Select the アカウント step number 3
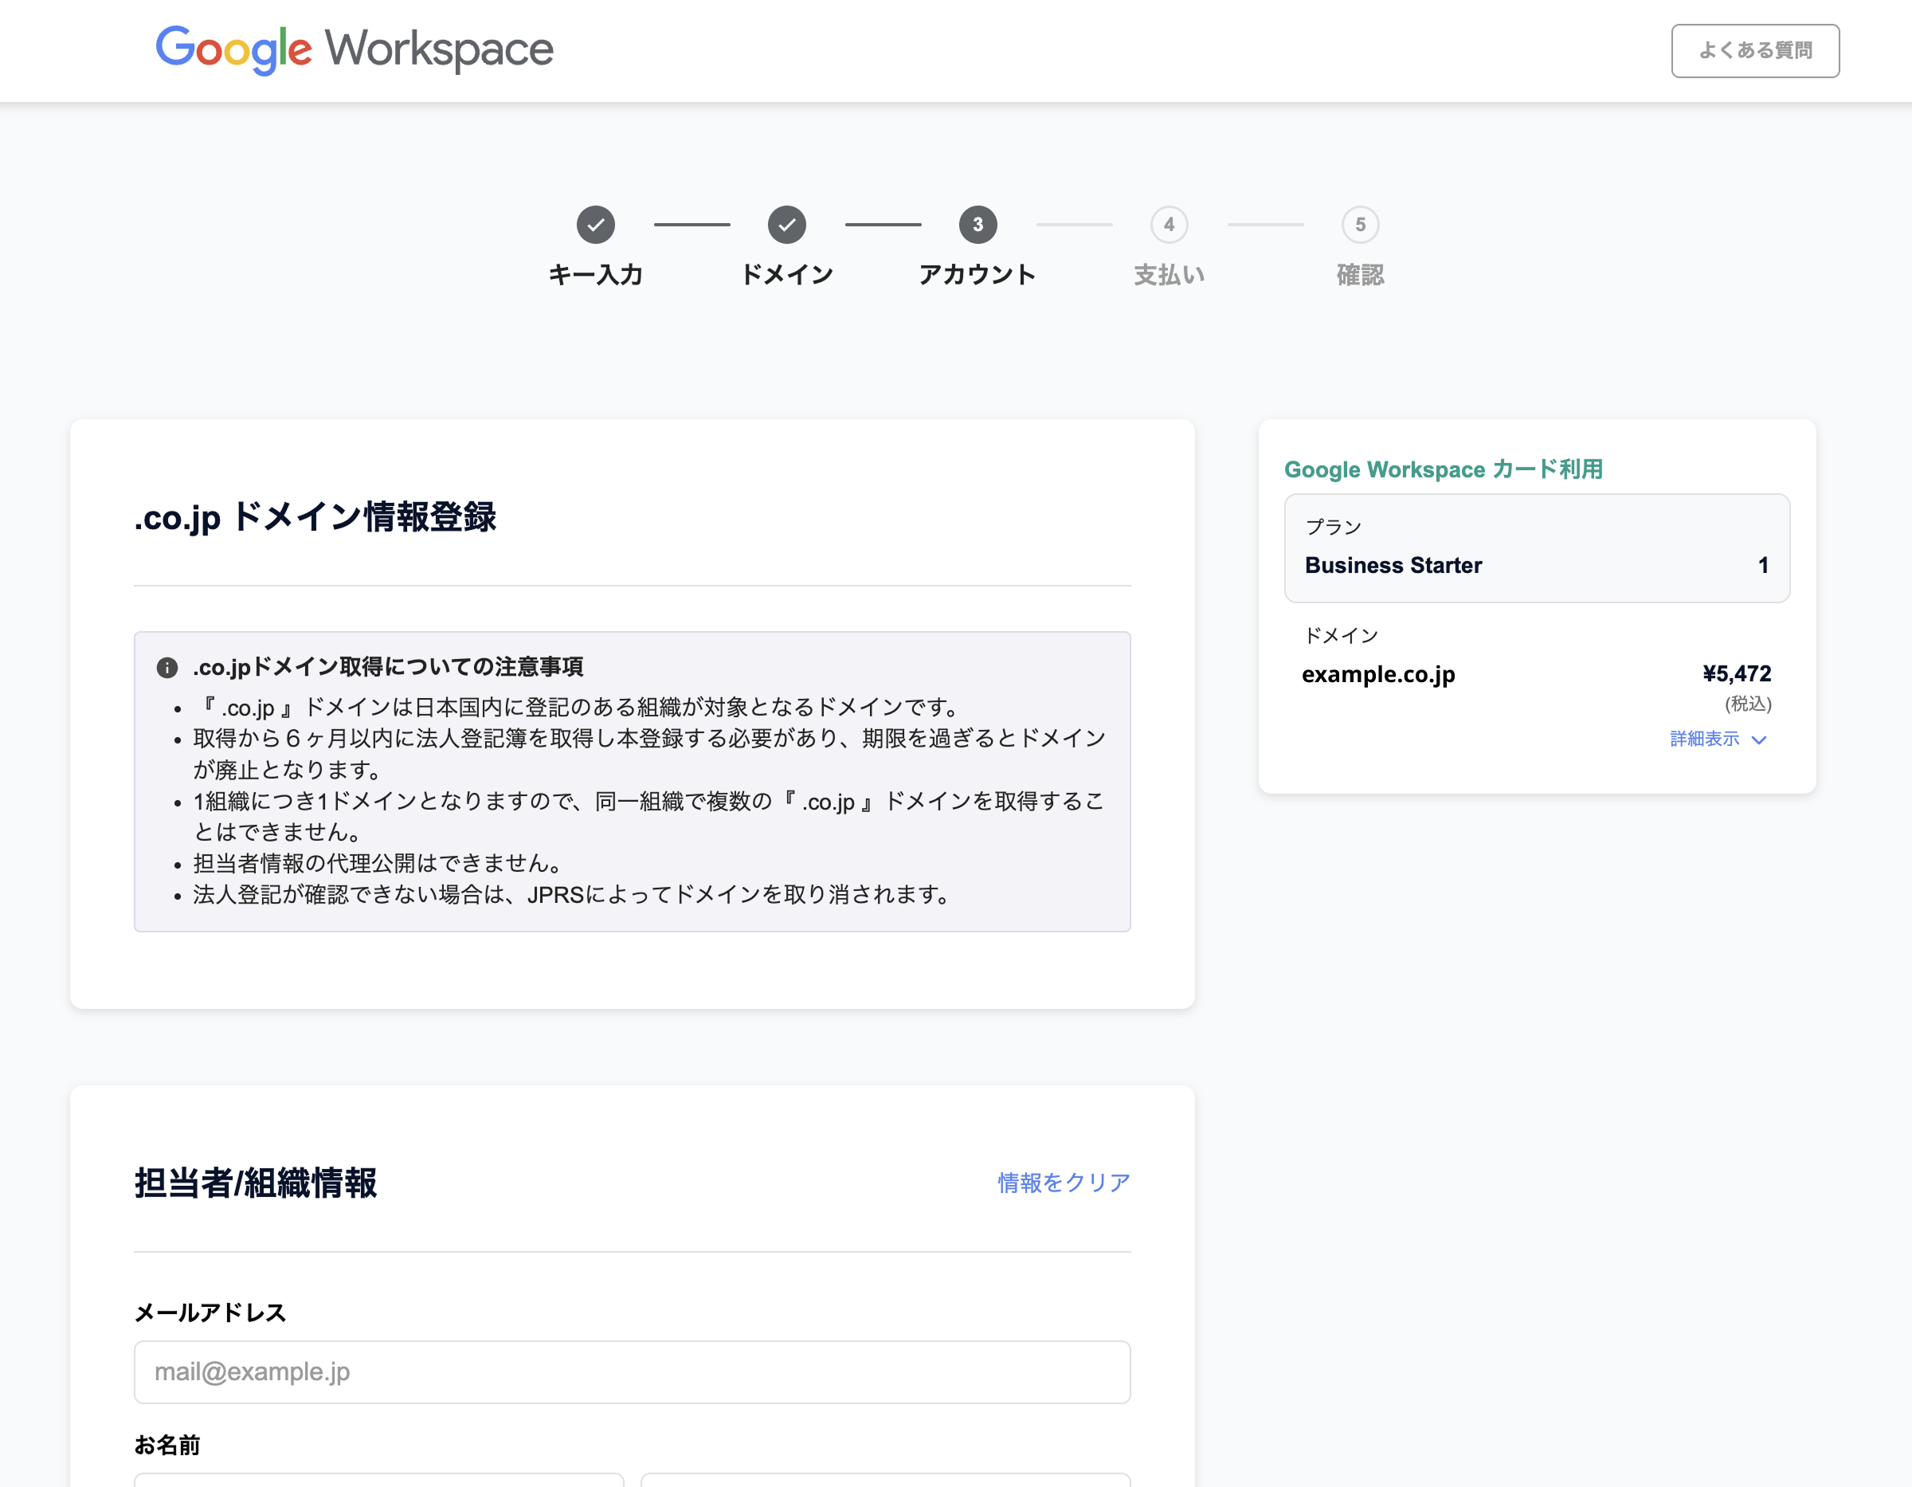The width and height of the screenshot is (1912, 1487). [x=978, y=225]
